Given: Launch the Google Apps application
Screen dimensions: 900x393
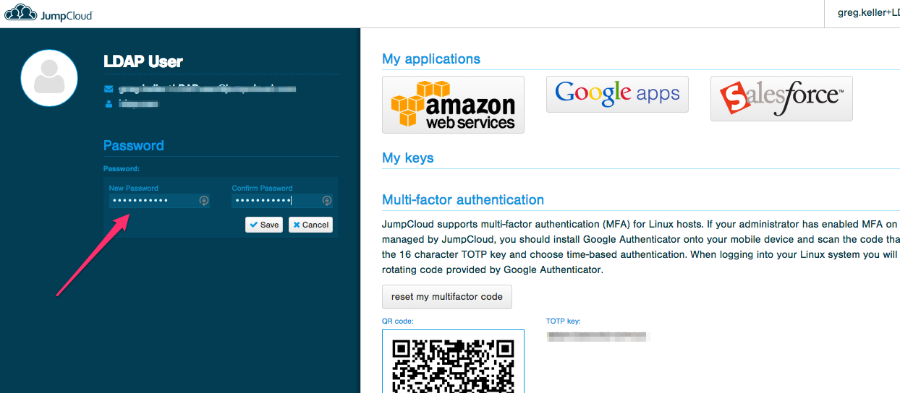Looking at the screenshot, I should (617, 94).
